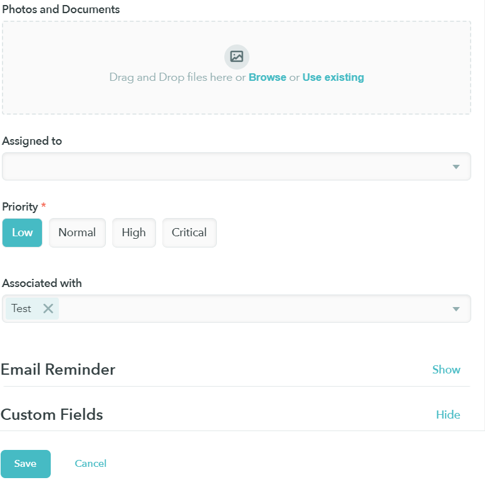Set priority to Low
This screenshot has width=485, height=480.
pyautogui.click(x=23, y=232)
